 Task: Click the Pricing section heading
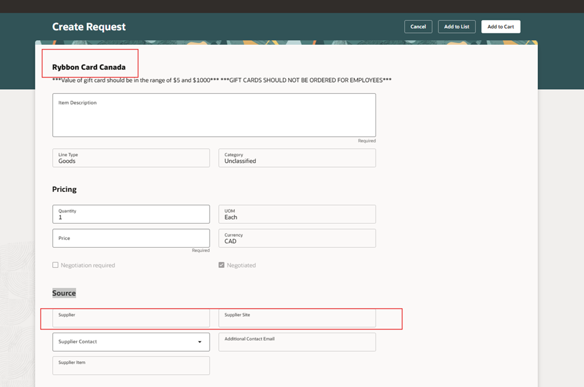[65, 189]
